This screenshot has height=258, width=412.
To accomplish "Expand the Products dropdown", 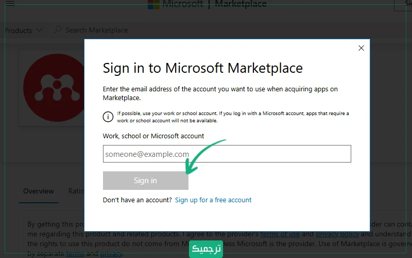I will 23,30.
